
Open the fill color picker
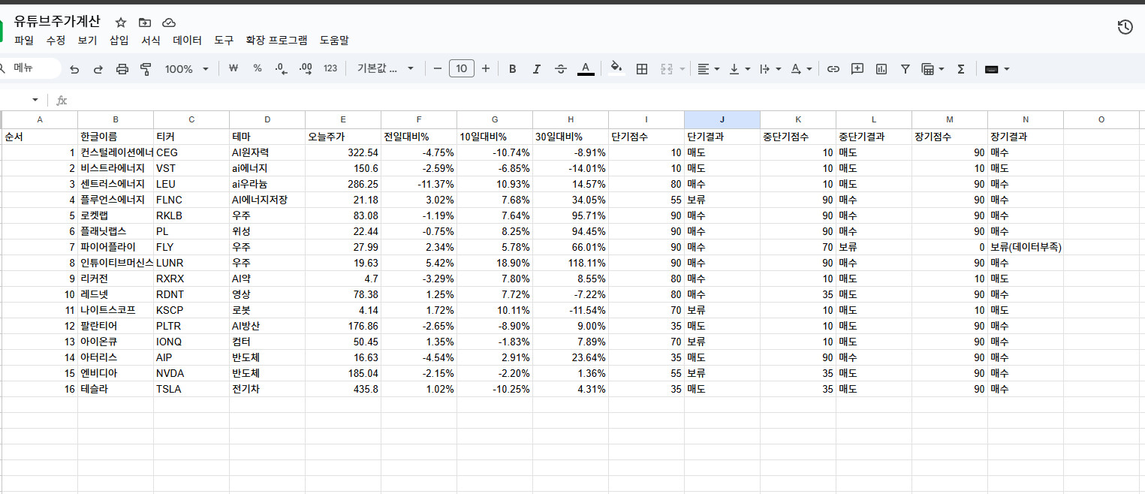coord(616,69)
